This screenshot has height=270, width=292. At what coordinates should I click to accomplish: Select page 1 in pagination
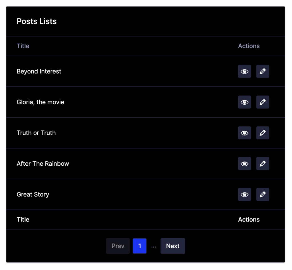pos(139,246)
